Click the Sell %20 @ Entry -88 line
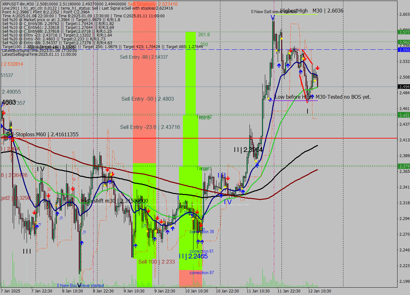This screenshot has height=295, width=410. point(57,43)
